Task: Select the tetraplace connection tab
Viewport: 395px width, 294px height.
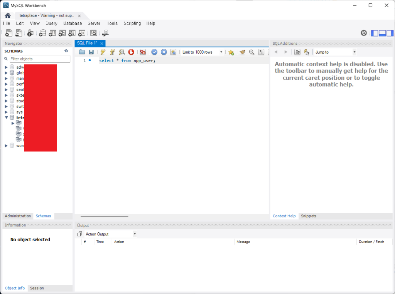Action: pyautogui.click(x=47, y=15)
